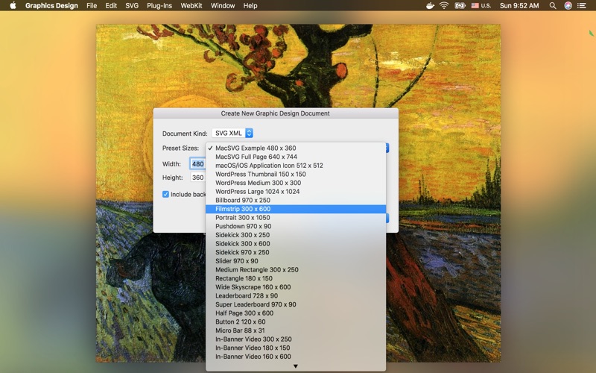
Task: Click the Siri icon in menu bar
Action: point(568,5)
